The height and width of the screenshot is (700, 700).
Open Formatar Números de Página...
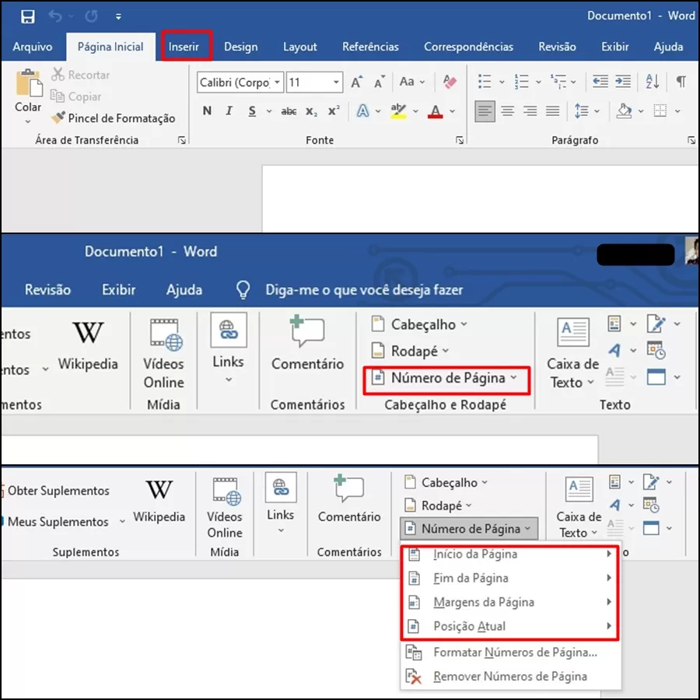[509, 653]
